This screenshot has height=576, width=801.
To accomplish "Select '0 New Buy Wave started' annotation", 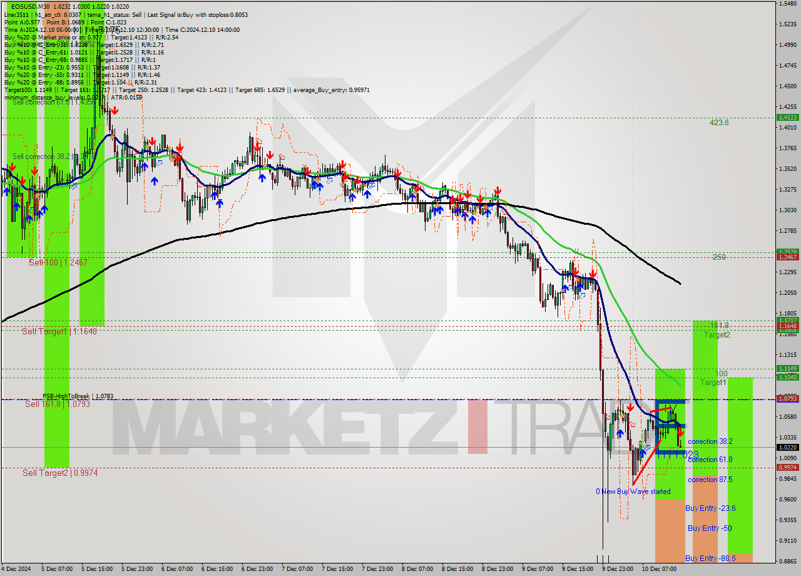I will click(633, 491).
